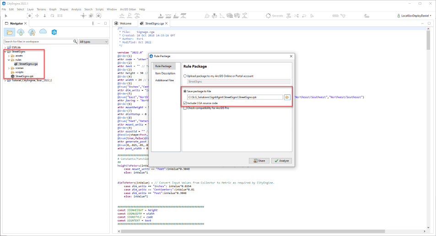This screenshot has width=436, height=236.
Task: Close the StreetSigns.cga editor tab
Action: pyautogui.click(x=166, y=24)
